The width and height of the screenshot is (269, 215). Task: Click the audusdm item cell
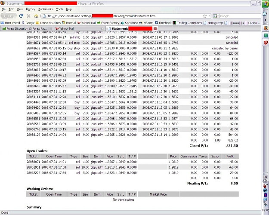(97, 64)
